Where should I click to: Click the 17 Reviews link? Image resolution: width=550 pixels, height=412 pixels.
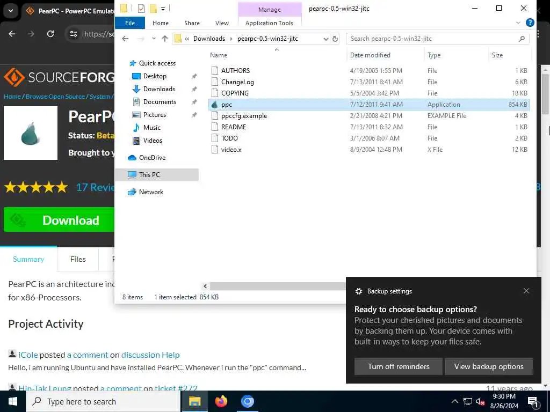[96, 187]
